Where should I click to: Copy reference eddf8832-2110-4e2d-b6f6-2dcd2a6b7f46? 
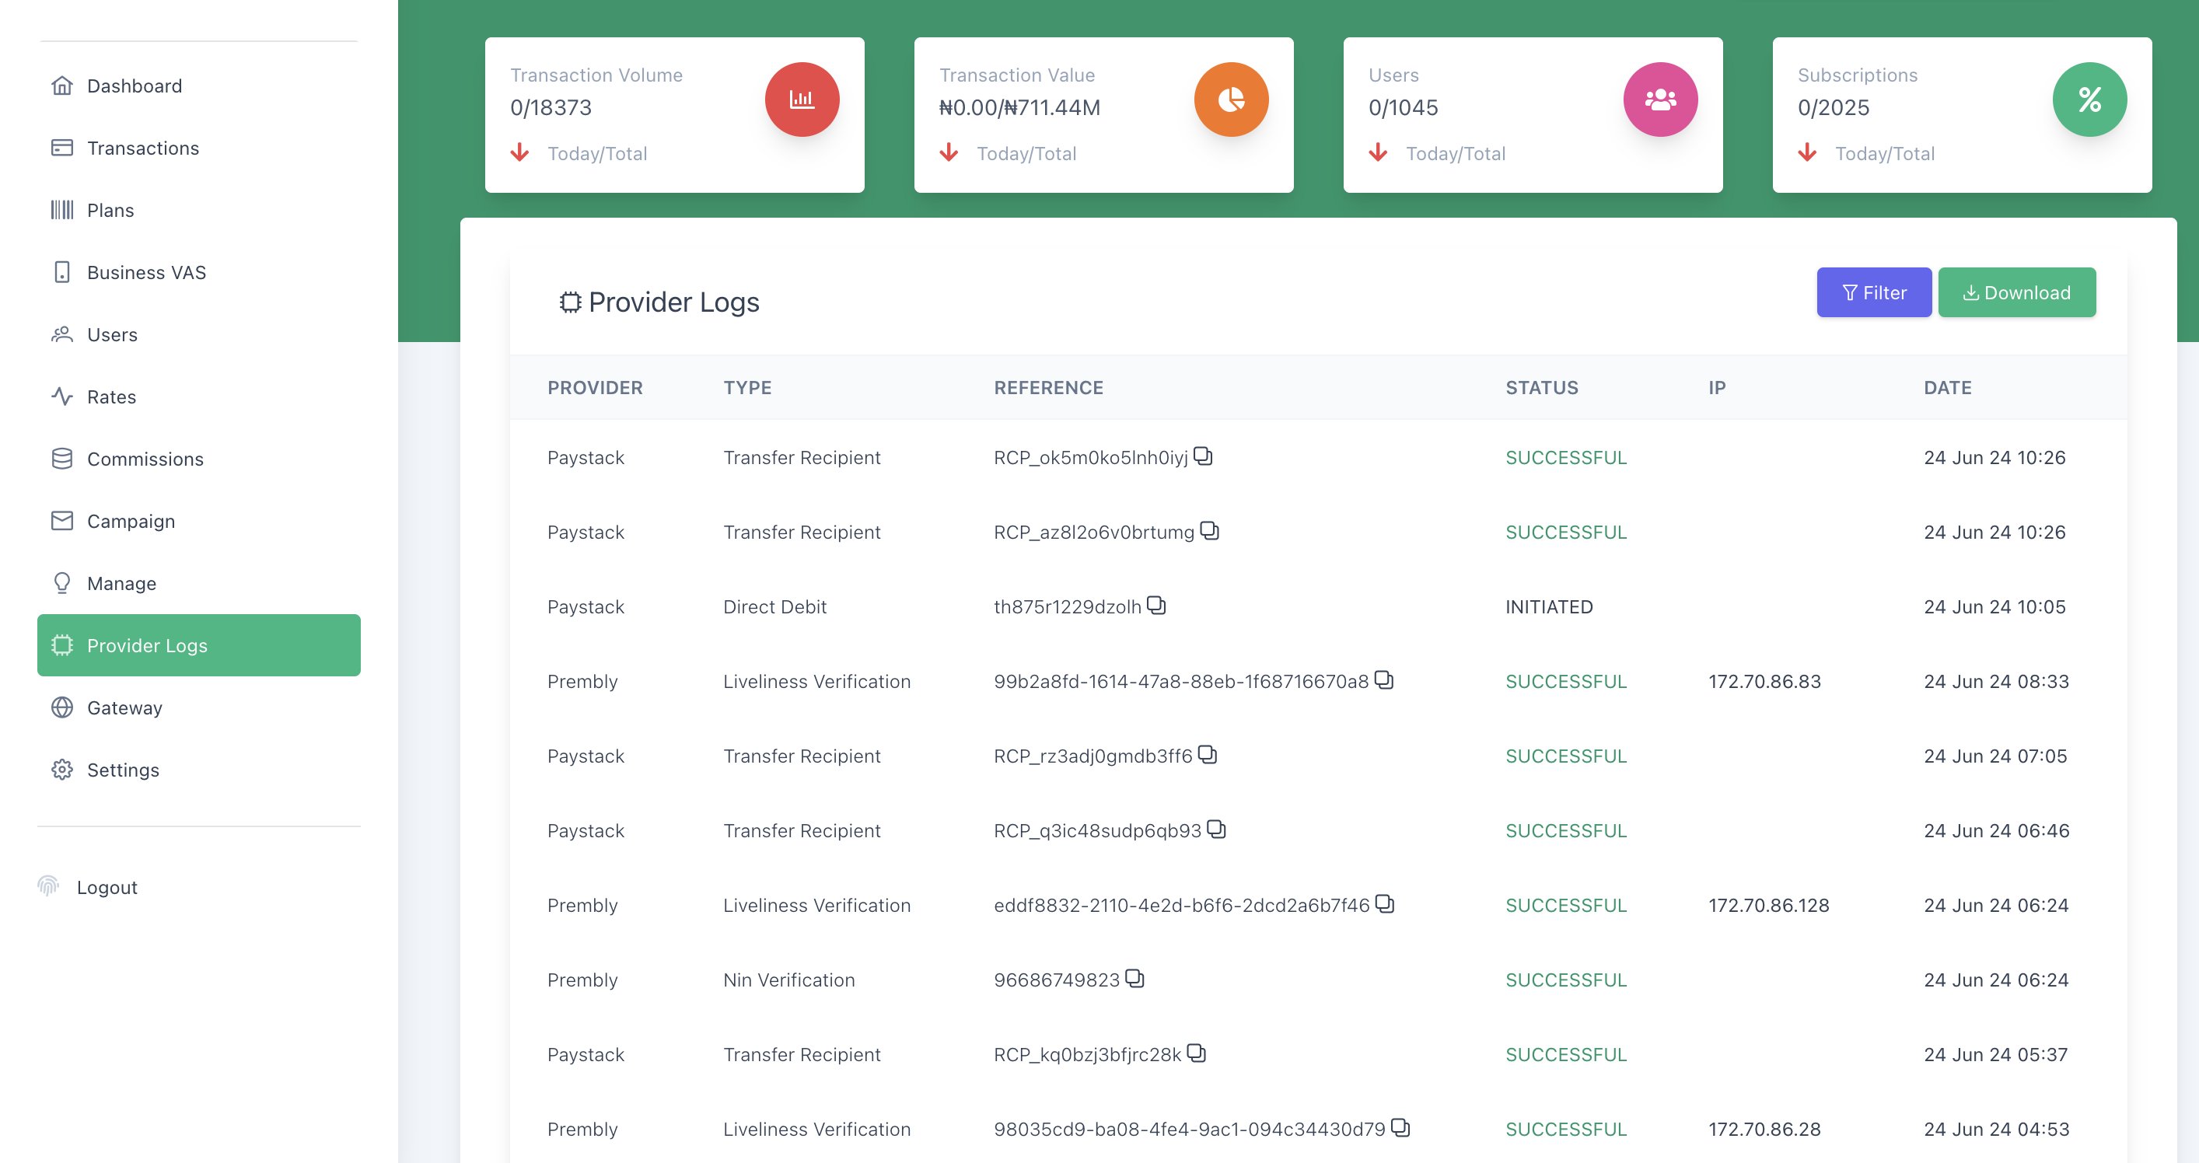coord(1385,903)
